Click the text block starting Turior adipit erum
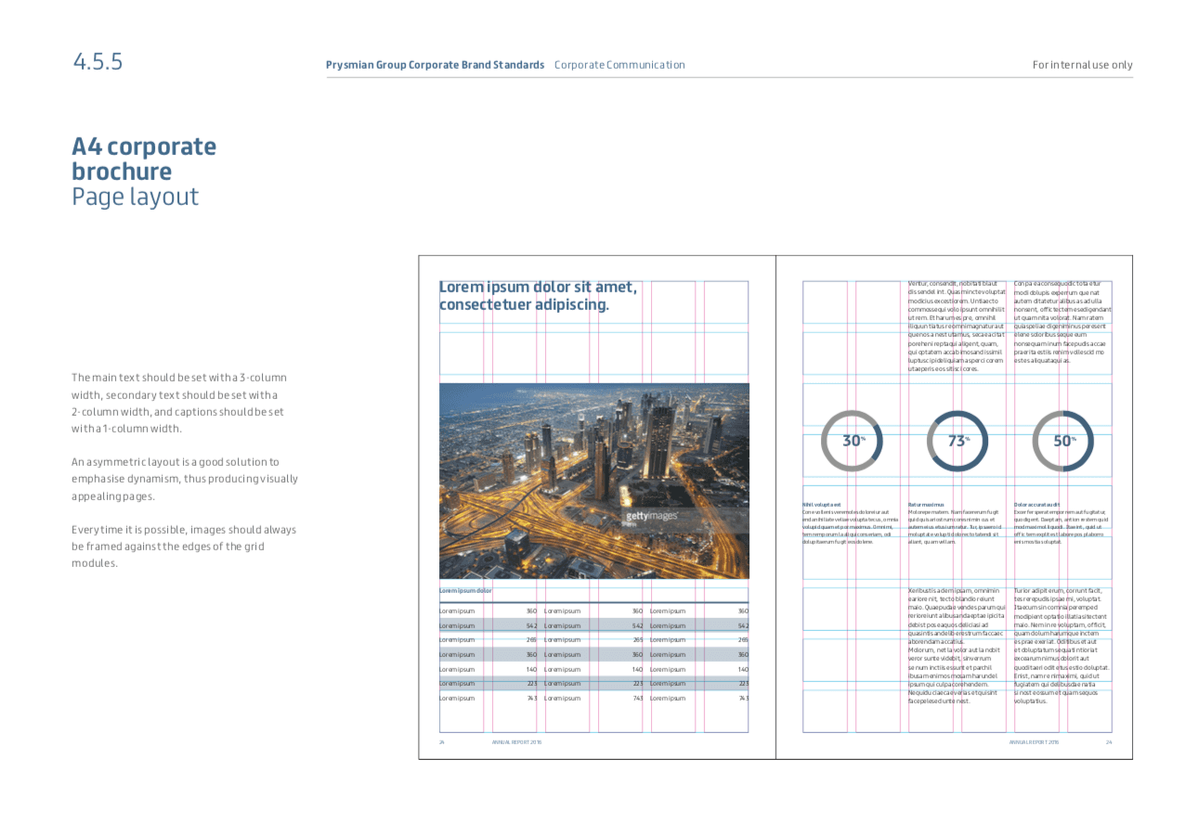The height and width of the screenshot is (837, 1185). tap(1062, 646)
